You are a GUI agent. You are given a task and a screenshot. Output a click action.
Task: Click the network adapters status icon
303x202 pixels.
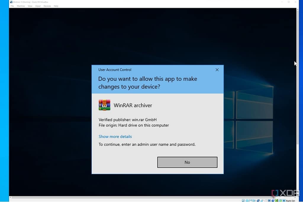click(x=258, y=201)
